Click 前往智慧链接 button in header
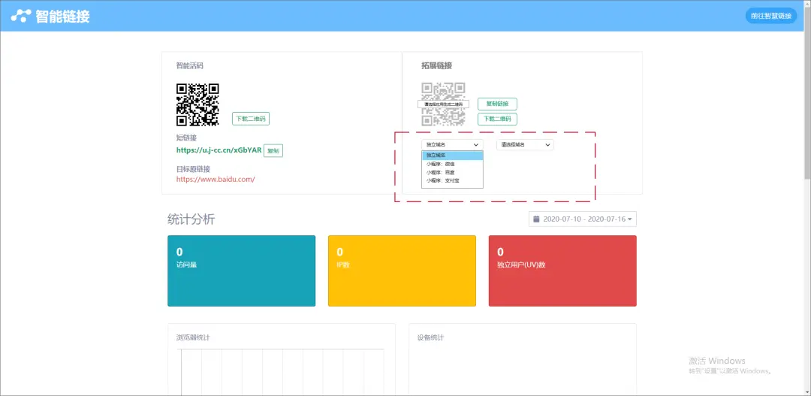 (770, 16)
